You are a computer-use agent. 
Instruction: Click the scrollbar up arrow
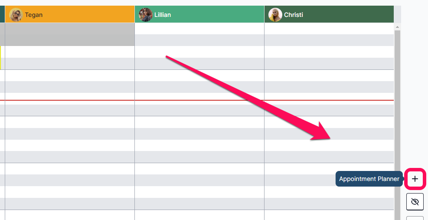click(397, 27)
